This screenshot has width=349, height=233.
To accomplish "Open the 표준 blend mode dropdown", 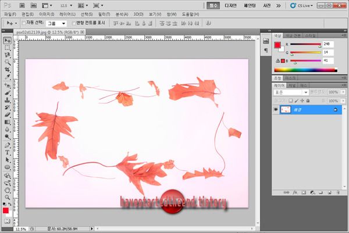I will coord(291,92).
